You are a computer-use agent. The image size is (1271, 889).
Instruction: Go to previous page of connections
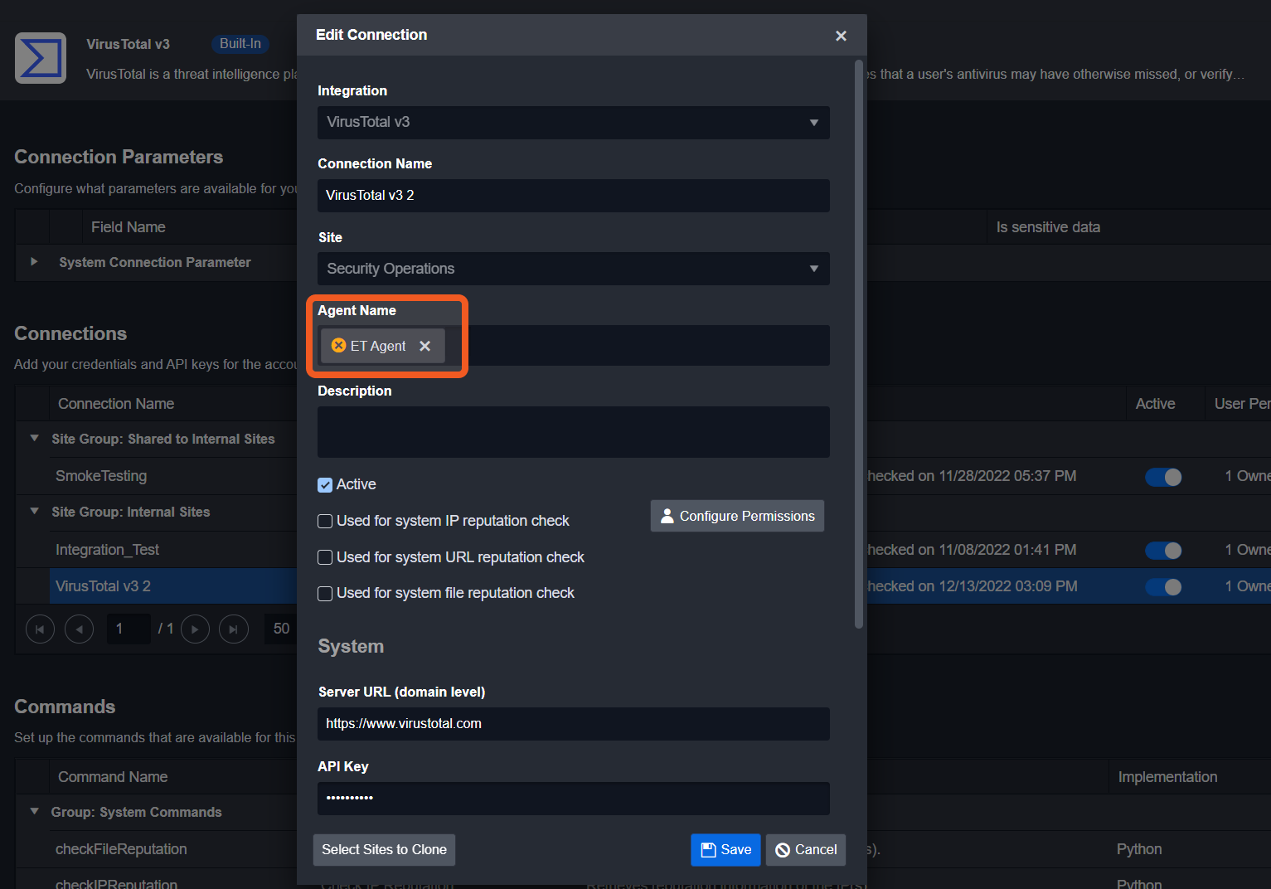pos(79,629)
